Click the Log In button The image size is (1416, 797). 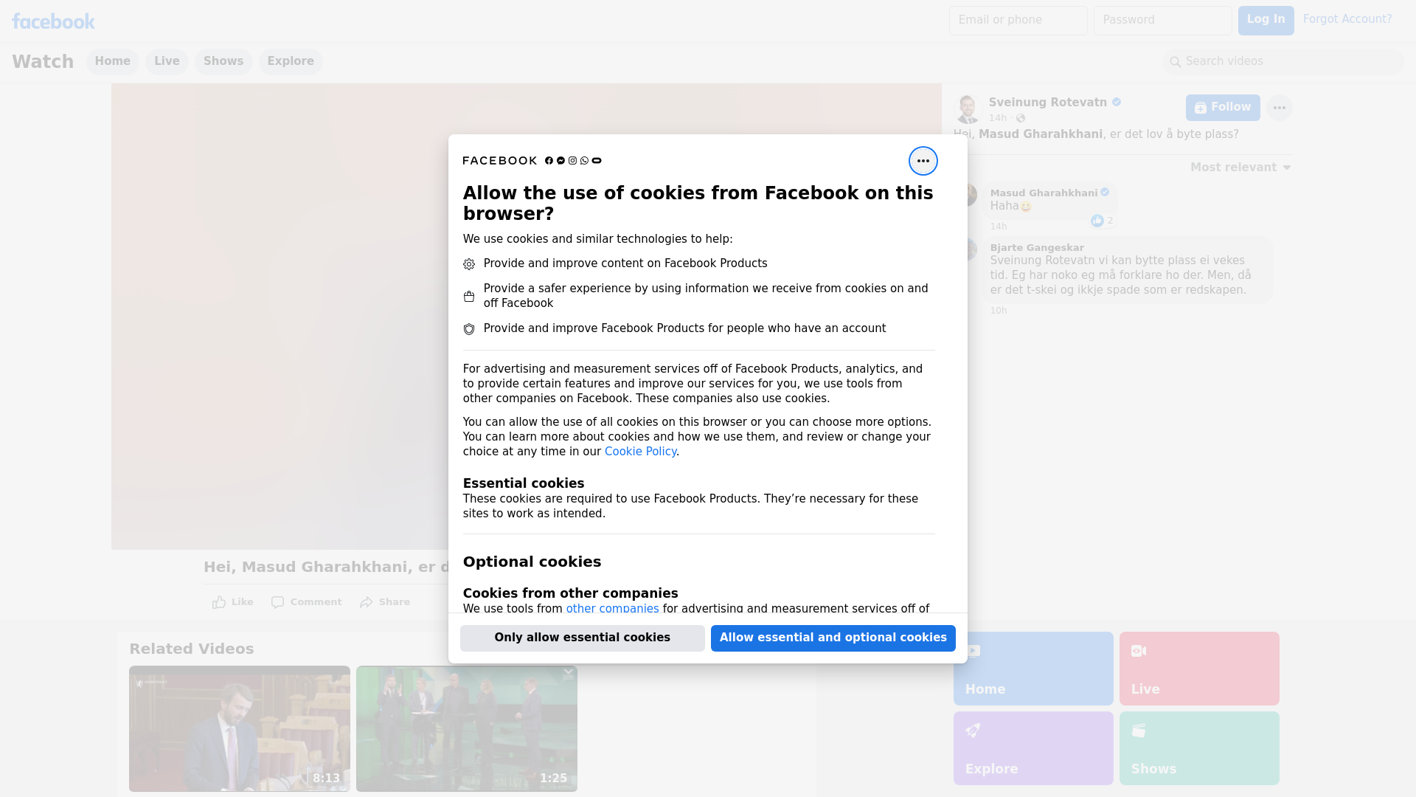[x=1266, y=20]
